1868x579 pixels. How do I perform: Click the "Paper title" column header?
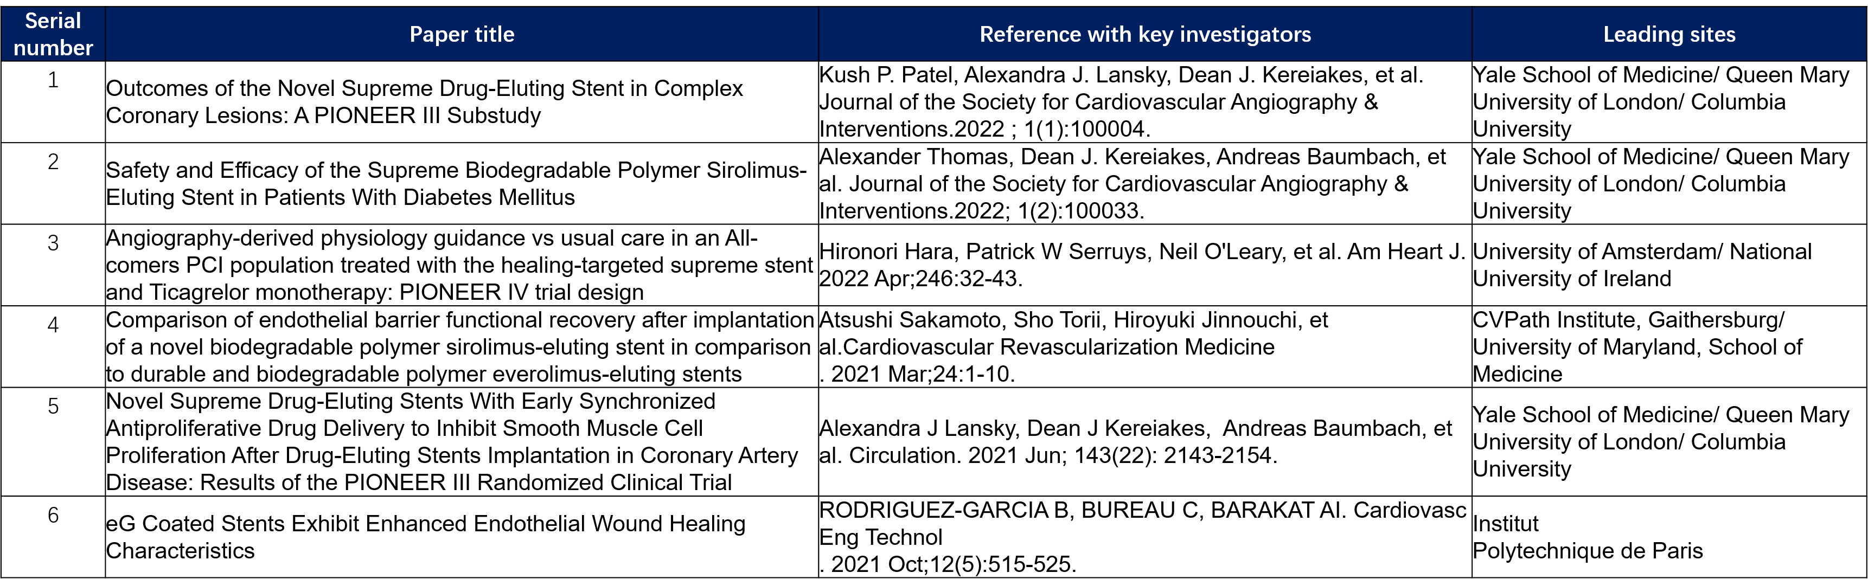pyautogui.click(x=461, y=34)
